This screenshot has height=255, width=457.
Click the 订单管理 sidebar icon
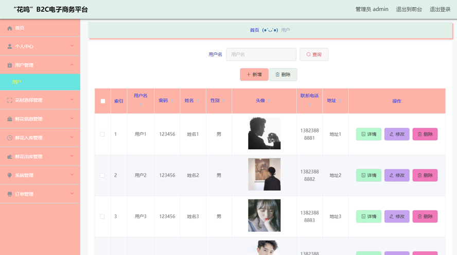pyautogui.click(x=9, y=194)
